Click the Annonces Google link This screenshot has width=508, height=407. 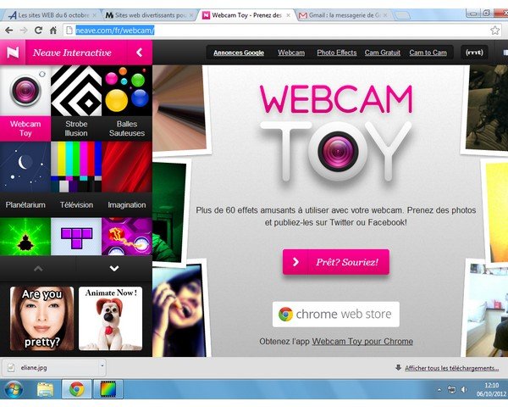coord(239,53)
